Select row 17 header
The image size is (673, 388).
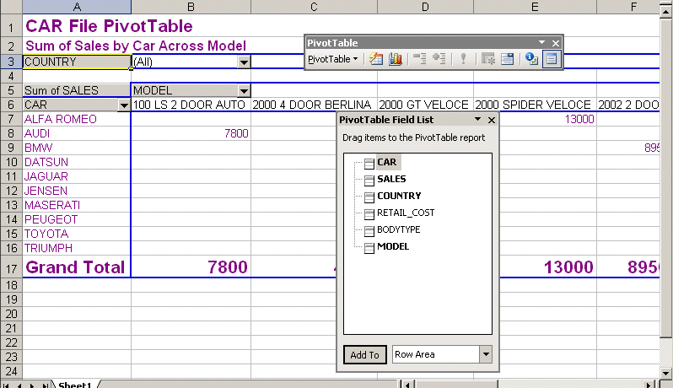[11, 268]
